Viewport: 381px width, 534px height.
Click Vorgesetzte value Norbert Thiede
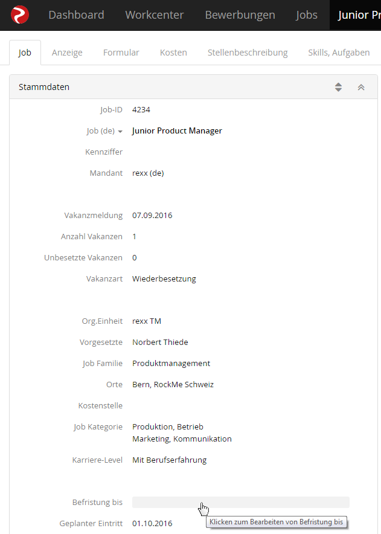click(x=160, y=342)
